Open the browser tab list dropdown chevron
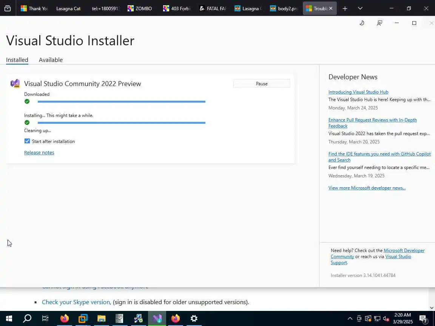Viewport: 435px width, 326px height. [x=360, y=8]
